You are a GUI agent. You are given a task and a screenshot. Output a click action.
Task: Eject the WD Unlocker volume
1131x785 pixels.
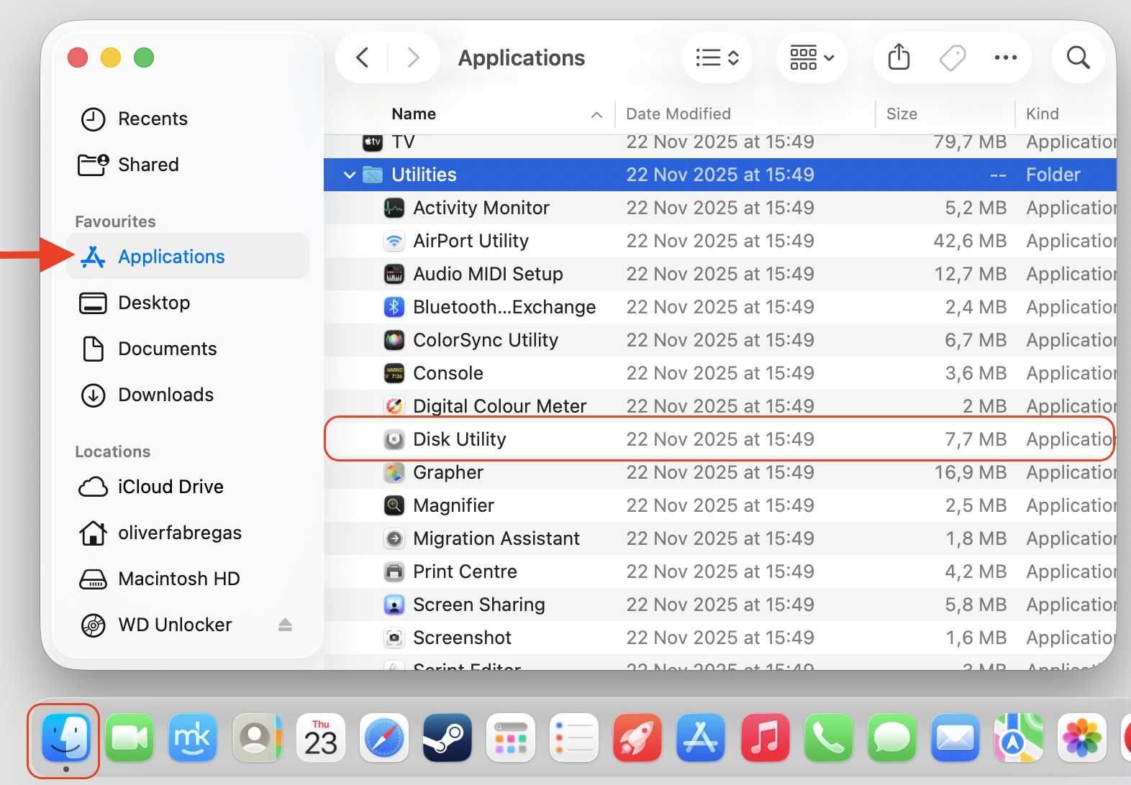(x=285, y=625)
